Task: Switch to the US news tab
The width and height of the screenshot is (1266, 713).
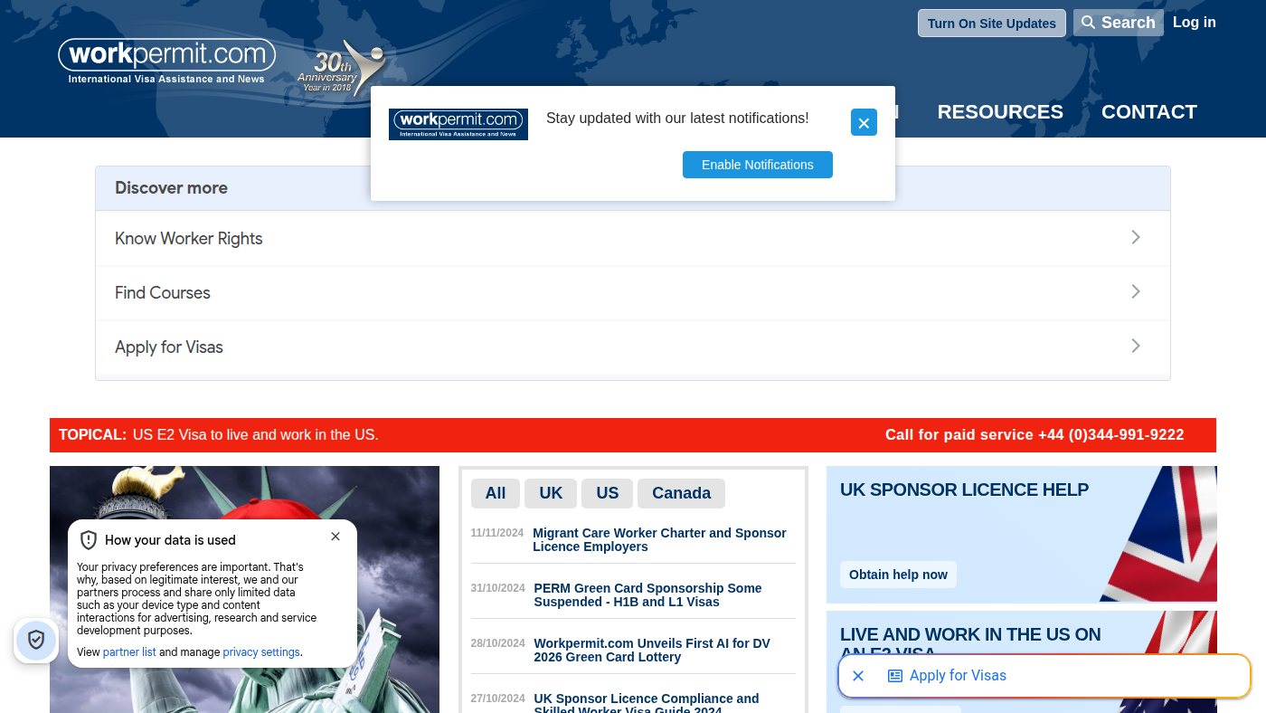Action: 608,493
